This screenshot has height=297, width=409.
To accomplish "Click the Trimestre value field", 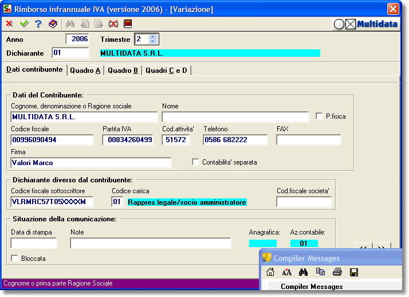I will tap(142, 39).
